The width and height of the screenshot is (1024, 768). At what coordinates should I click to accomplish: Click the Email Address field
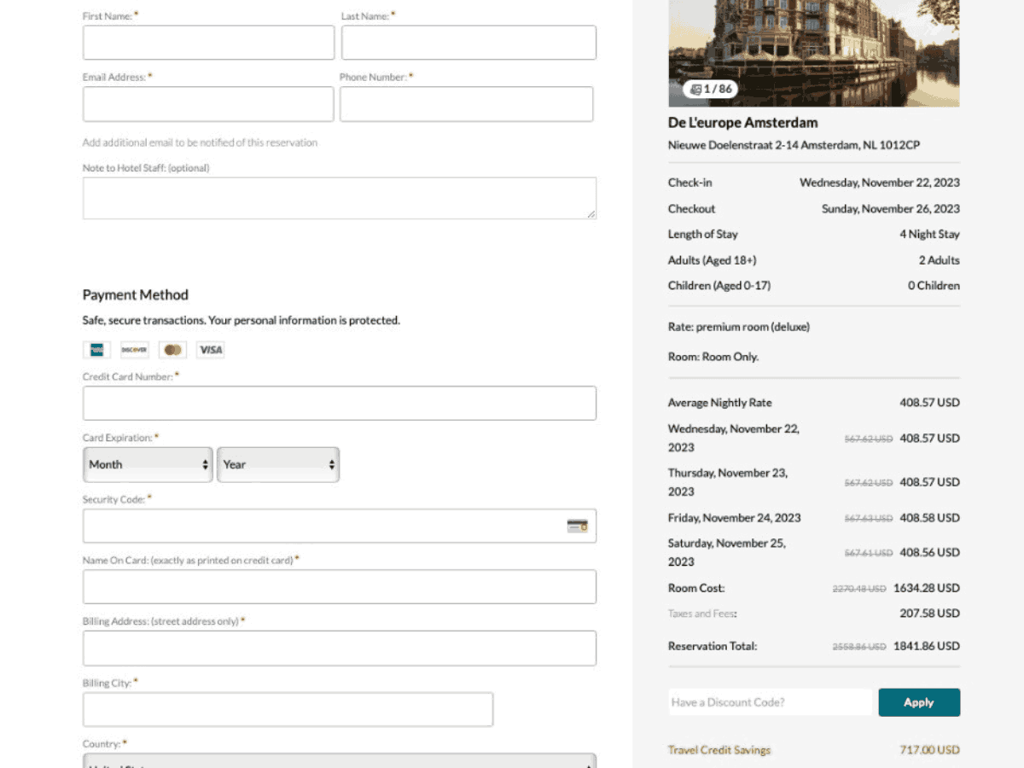coord(208,104)
